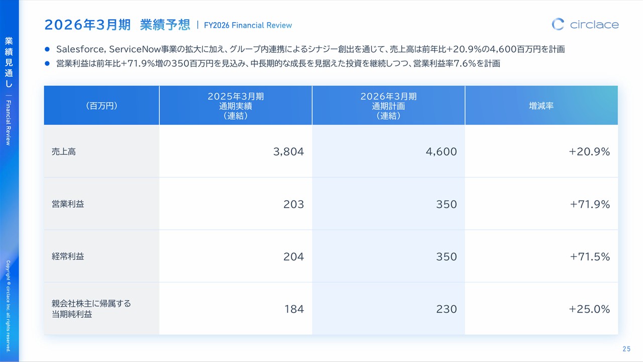Click page number 25 at bottom right

pos(626,349)
